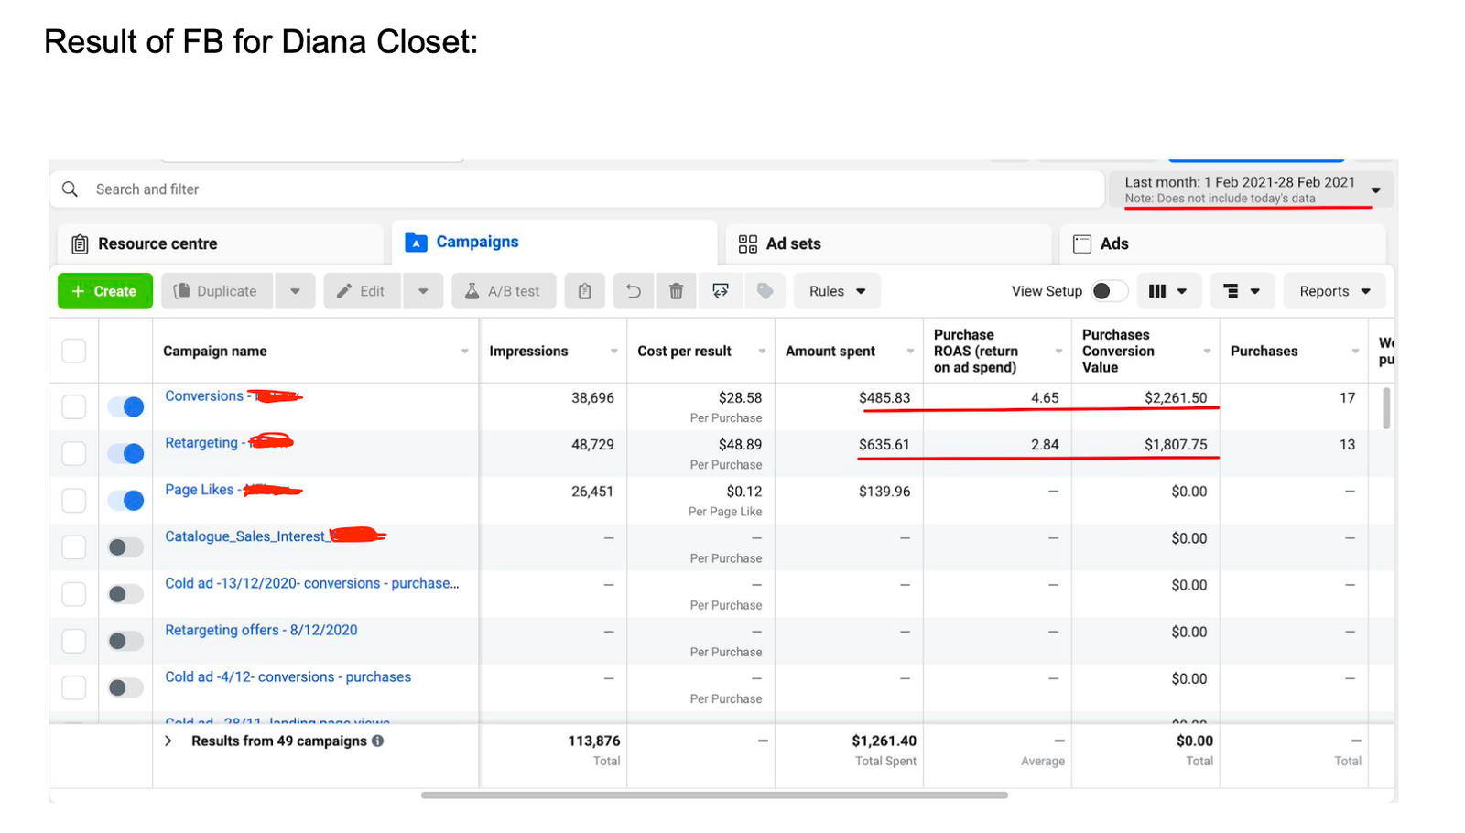Open the Catalogue_Sales_Interest campaign link
This screenshot has height=833, width=1465.
275,536
